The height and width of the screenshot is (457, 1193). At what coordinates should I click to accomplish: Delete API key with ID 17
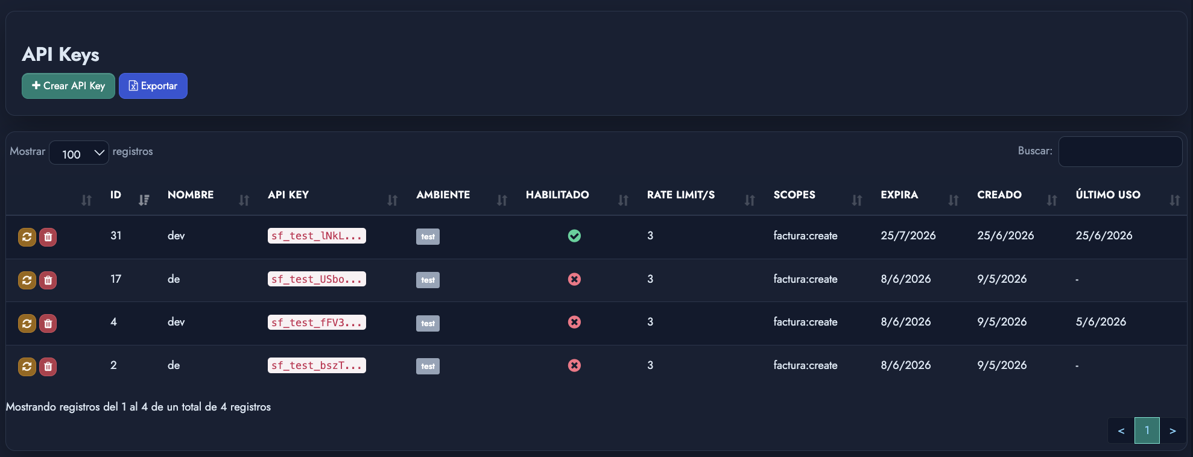tap(48, 280)
